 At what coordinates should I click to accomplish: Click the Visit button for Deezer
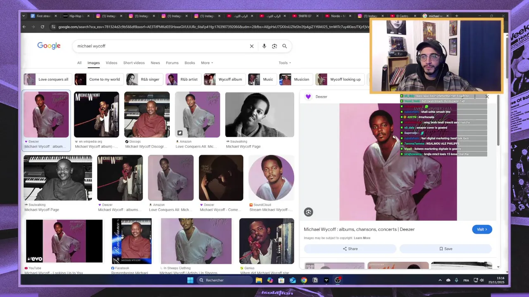[x=482, y=229]
